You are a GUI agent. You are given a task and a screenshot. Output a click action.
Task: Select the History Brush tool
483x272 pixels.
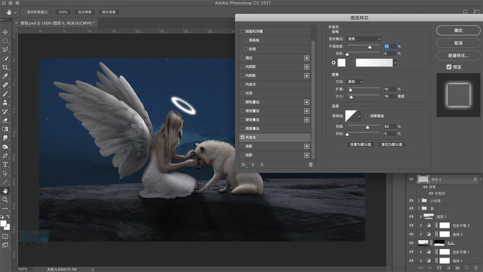pyautogui.click(x=5, y=112)
